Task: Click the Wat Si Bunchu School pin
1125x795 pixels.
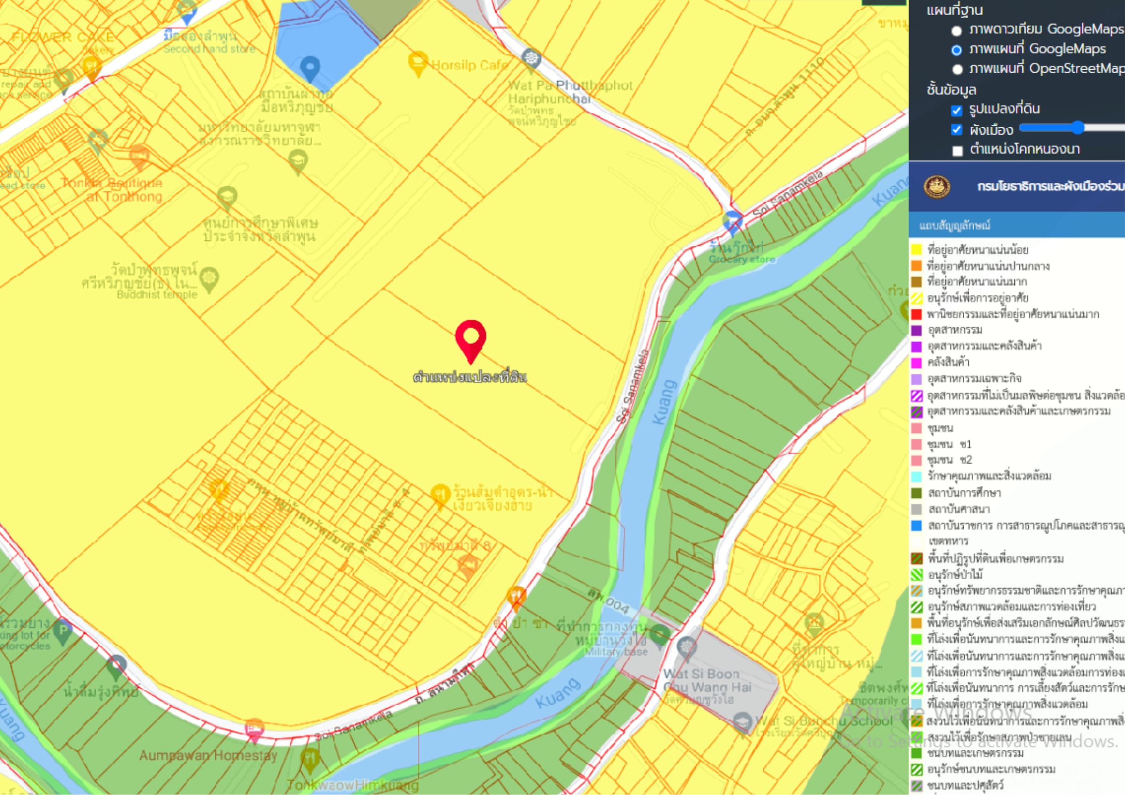Action: pyautogui.click(x=742, y=723)
